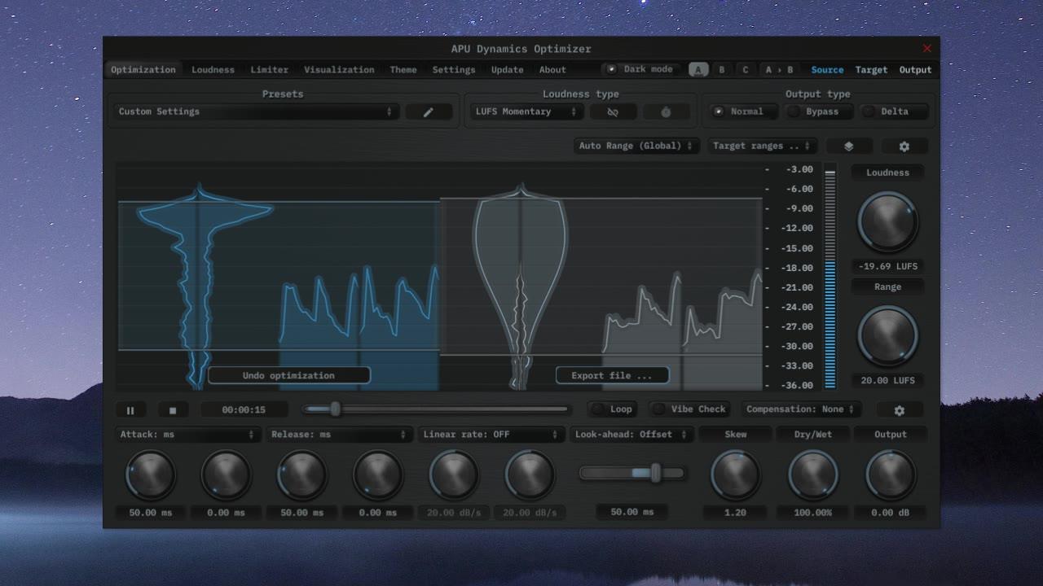
Task: Select Target view
Action: coord(871,70)
